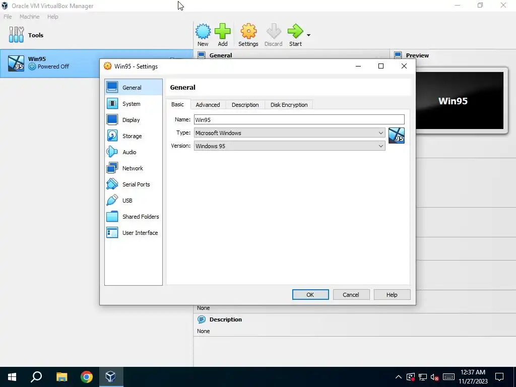
Task: Click the Win95 VM icon in list
Action: (x=16, y=63)
